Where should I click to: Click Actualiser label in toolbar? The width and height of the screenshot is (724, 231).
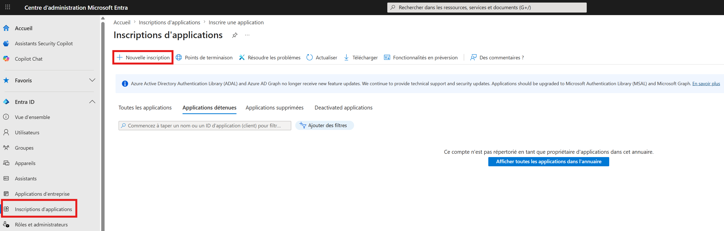pyautogui.click(x=326, y=57)
